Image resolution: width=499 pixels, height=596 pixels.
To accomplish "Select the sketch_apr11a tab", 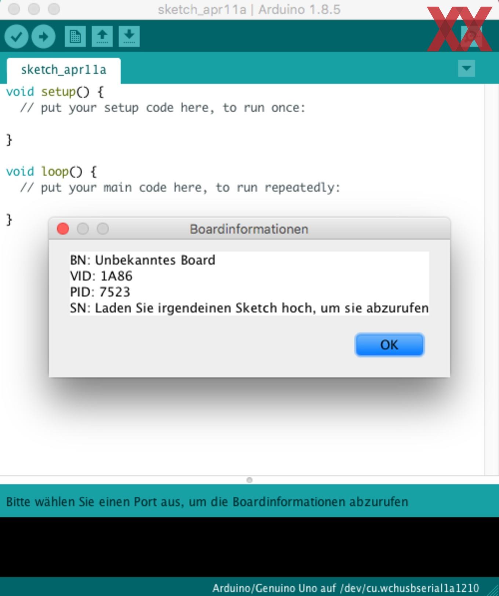I will tap(63, 70).
